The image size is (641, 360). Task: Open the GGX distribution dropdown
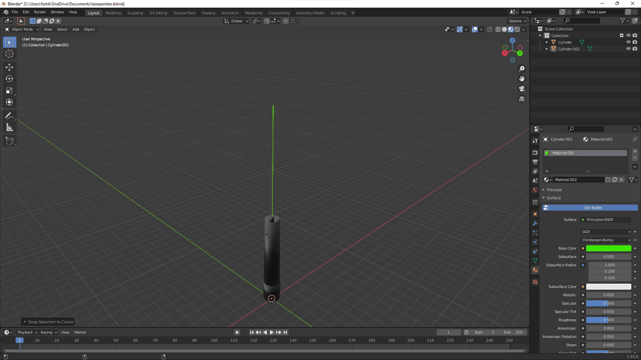point(606,231)
